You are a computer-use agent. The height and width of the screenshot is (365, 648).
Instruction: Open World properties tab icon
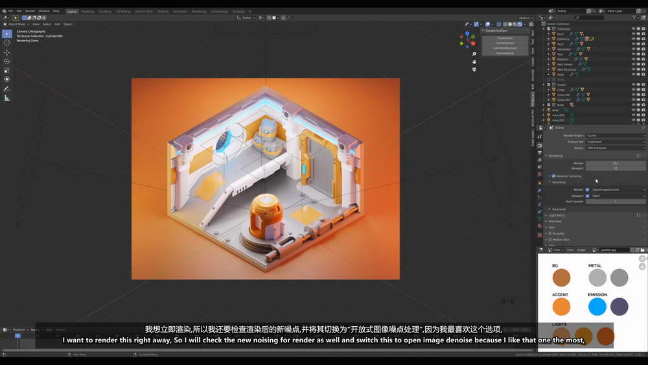click(x=540, y=174)
